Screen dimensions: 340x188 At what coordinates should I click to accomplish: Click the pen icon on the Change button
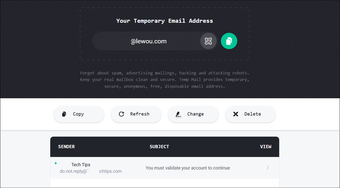coord(178,114)
